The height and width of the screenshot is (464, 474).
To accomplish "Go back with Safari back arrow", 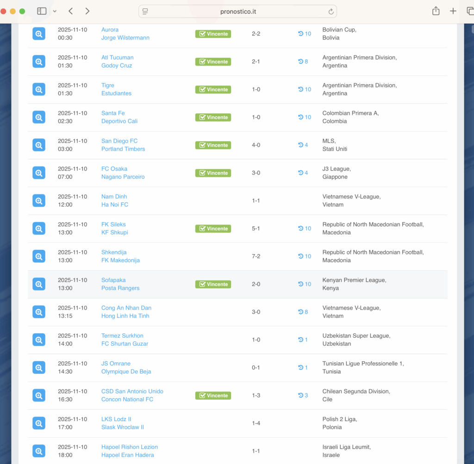I will (x=70, y=11).
